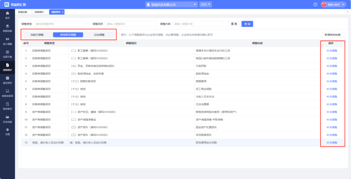Switch to the 底稿维护 page tab
The width and height of the screenshot is (351, 179).
[x=39, y=12]
